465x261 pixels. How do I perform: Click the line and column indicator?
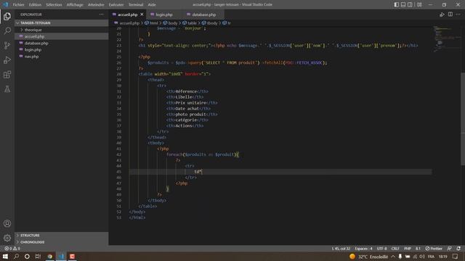[341, 249]
